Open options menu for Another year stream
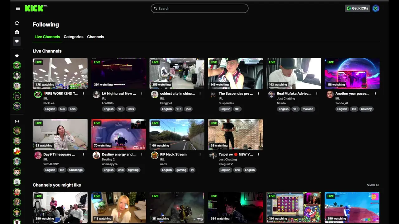Image resolution: width=399 pixels, height=224 pixels. [375, 93]
